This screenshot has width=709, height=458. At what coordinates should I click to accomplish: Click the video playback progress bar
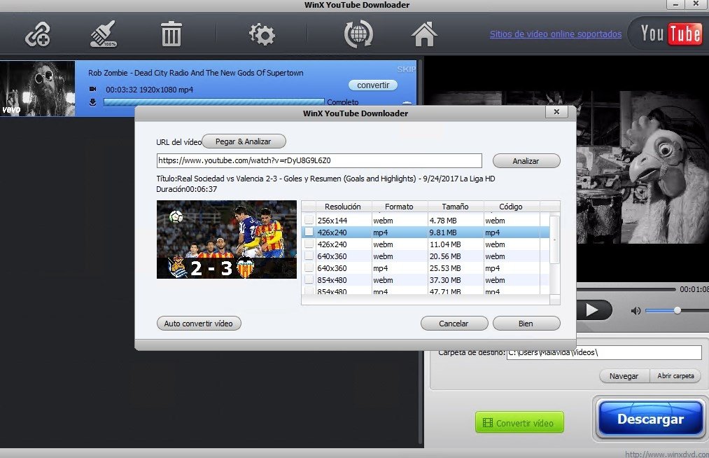626,289
